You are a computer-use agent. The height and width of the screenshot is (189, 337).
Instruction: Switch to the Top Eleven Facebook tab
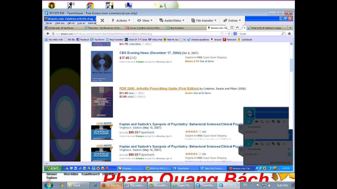(x=65, y=28)
